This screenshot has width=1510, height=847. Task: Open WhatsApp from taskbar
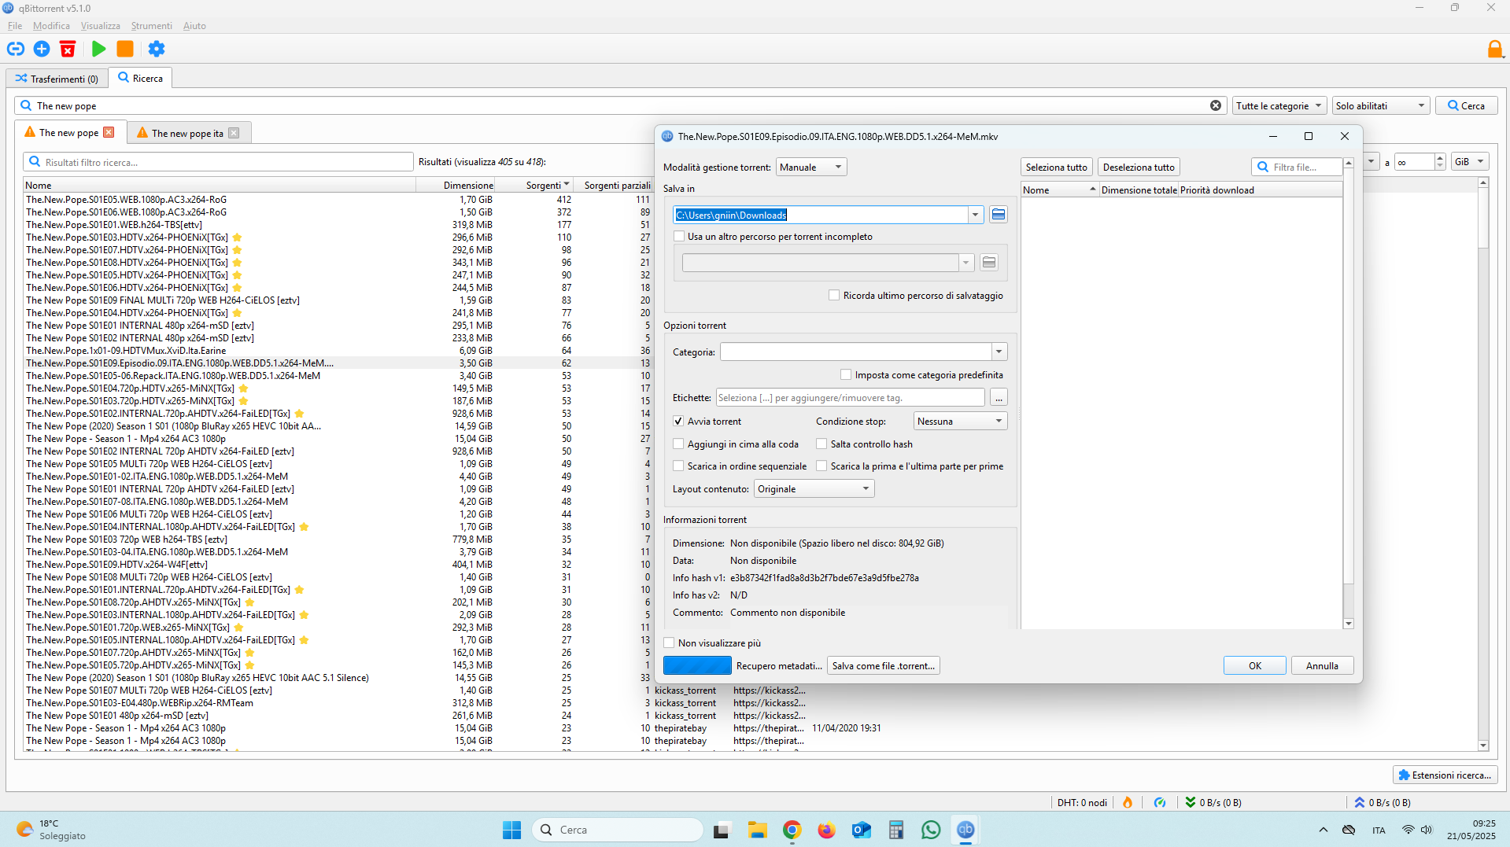click(x=931, y=830)
